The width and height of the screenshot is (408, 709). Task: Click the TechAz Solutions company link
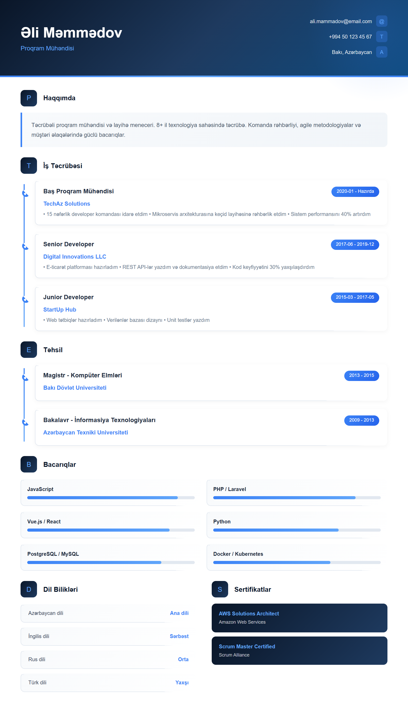coord(67,204)
